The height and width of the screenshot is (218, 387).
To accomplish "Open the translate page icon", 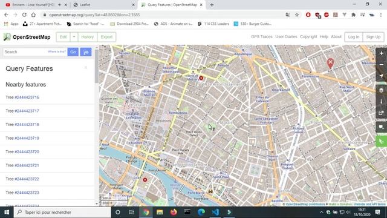I will 288,15.
